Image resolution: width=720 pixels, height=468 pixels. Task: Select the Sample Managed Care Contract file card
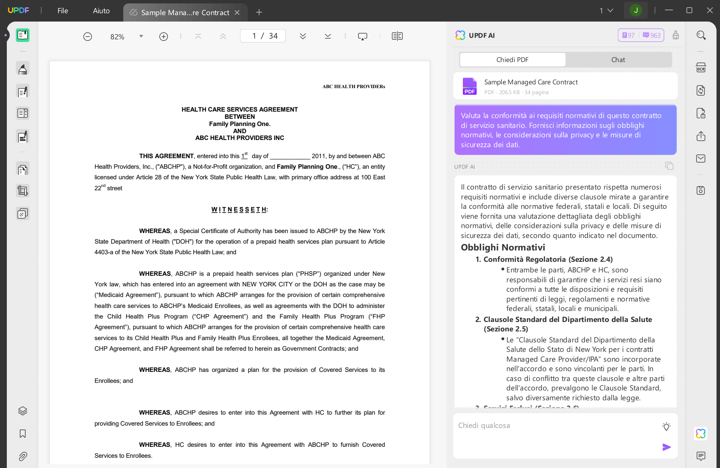click(565, 86)
